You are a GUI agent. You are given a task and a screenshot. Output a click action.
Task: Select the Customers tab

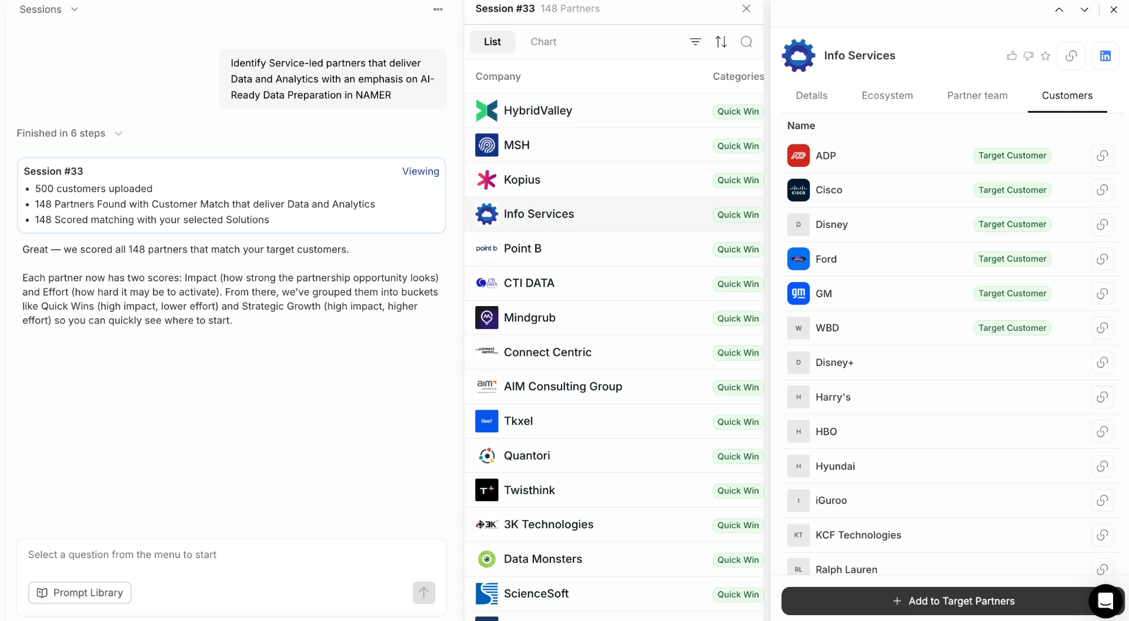1067,96
